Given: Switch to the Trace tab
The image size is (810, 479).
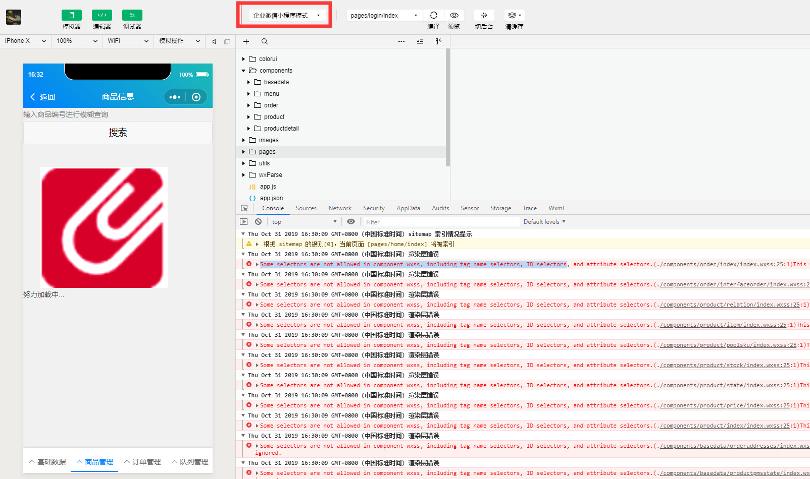Looking at the screenshot, I should 530,208.
